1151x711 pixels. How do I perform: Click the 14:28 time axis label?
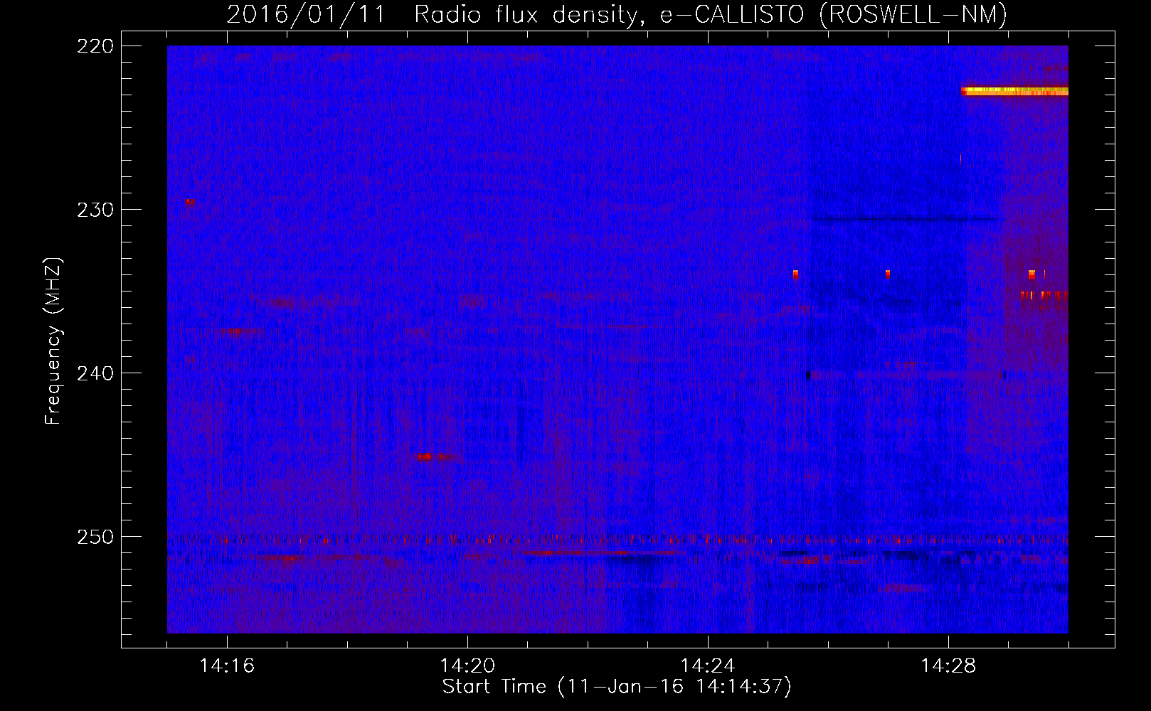948,665
